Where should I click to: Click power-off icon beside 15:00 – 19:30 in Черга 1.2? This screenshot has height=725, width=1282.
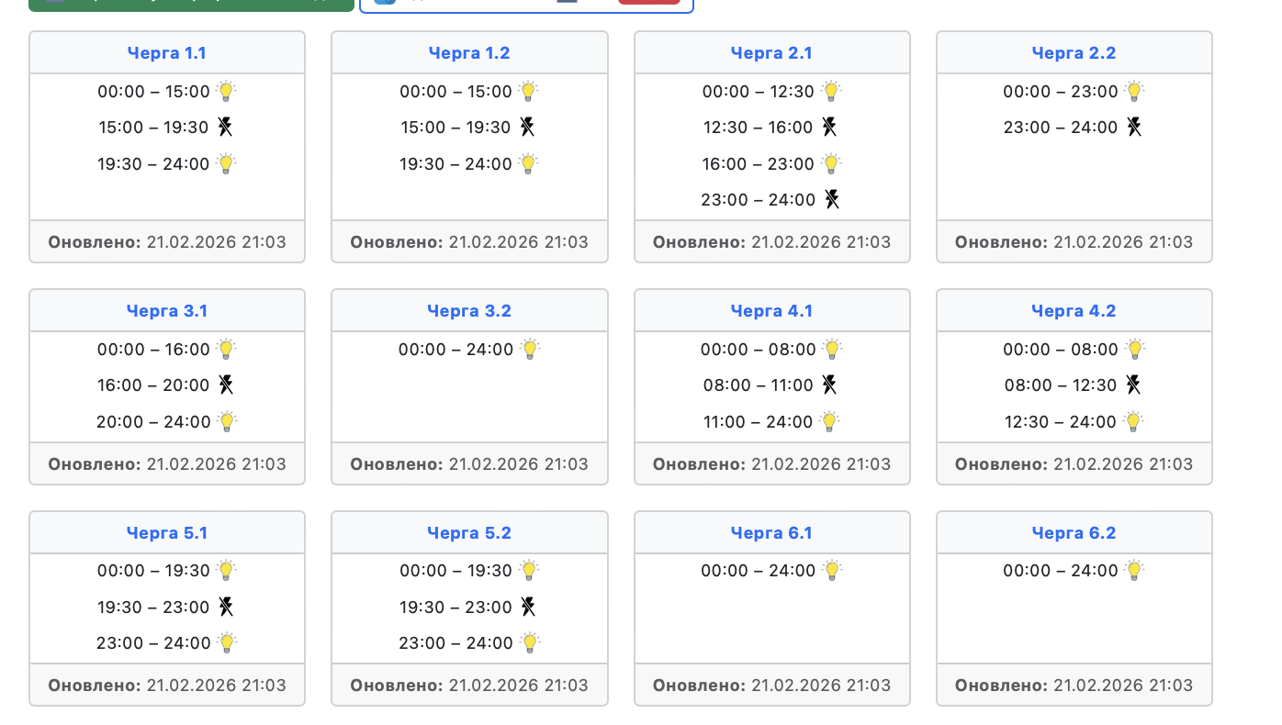[527, 127]
